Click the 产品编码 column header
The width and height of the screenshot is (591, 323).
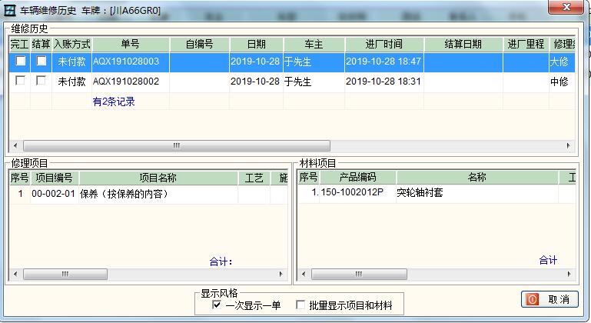[x=357, y=178]
